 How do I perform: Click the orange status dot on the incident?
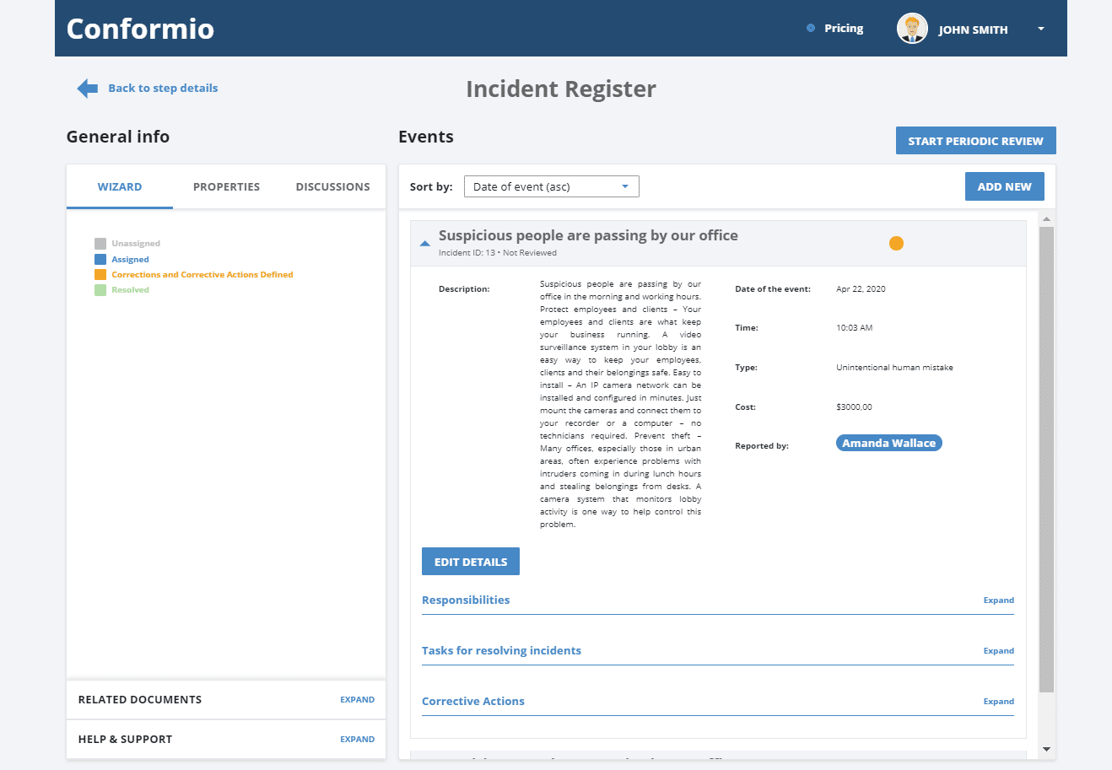[x=896, y=242]
